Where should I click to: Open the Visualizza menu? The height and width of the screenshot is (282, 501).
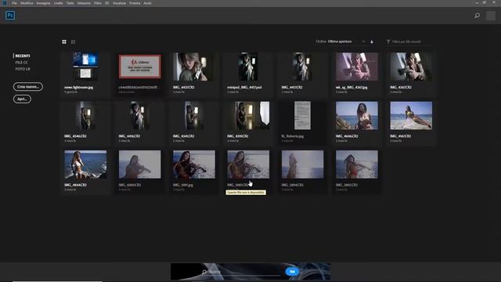pos(119,3)
